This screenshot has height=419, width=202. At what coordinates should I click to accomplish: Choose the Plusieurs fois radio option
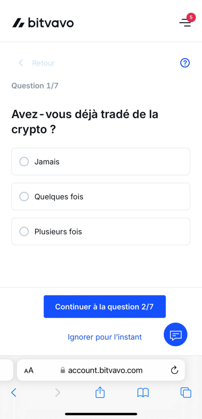tap(101, 232)
